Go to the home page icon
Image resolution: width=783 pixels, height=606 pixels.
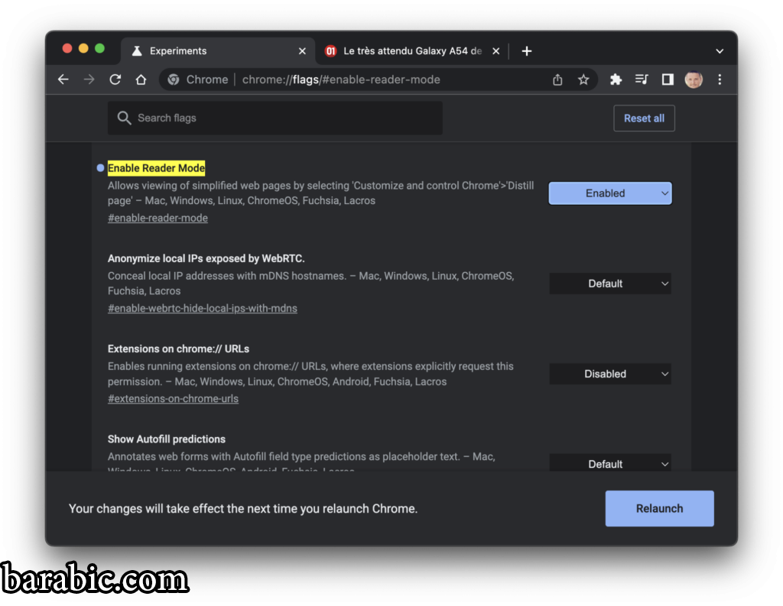coord(141,79)
